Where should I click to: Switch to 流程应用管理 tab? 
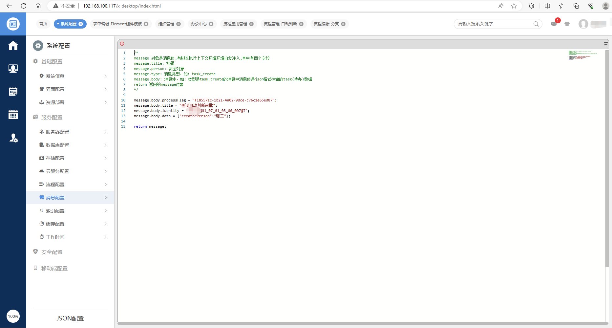(x=235, y=24)
